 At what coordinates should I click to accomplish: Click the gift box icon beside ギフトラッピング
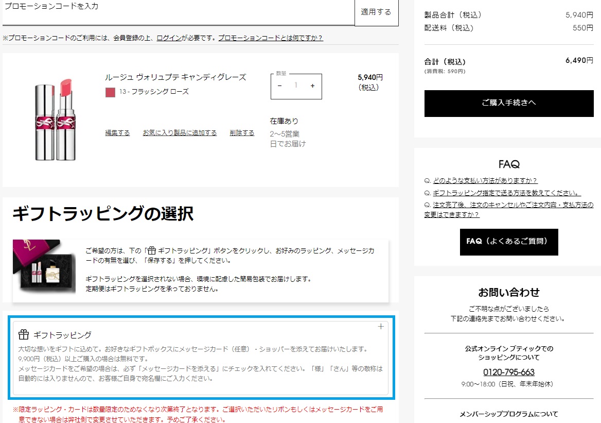(24, 335)
